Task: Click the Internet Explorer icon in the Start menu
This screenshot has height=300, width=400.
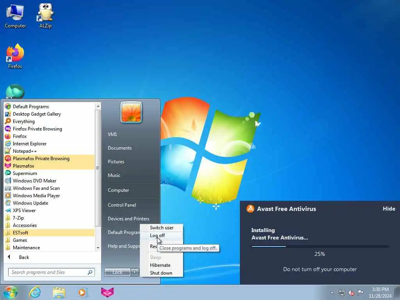Action: pos(8,144)
